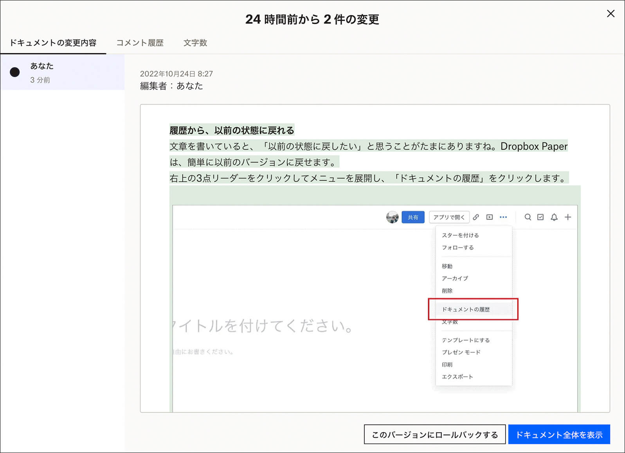Screen dimensions: 625x453
Task: Select the あなた 3 分前 version entry
Action: click(x=63, y=72)
